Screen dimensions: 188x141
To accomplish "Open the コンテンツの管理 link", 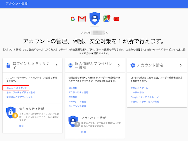I will pos(77,106).
